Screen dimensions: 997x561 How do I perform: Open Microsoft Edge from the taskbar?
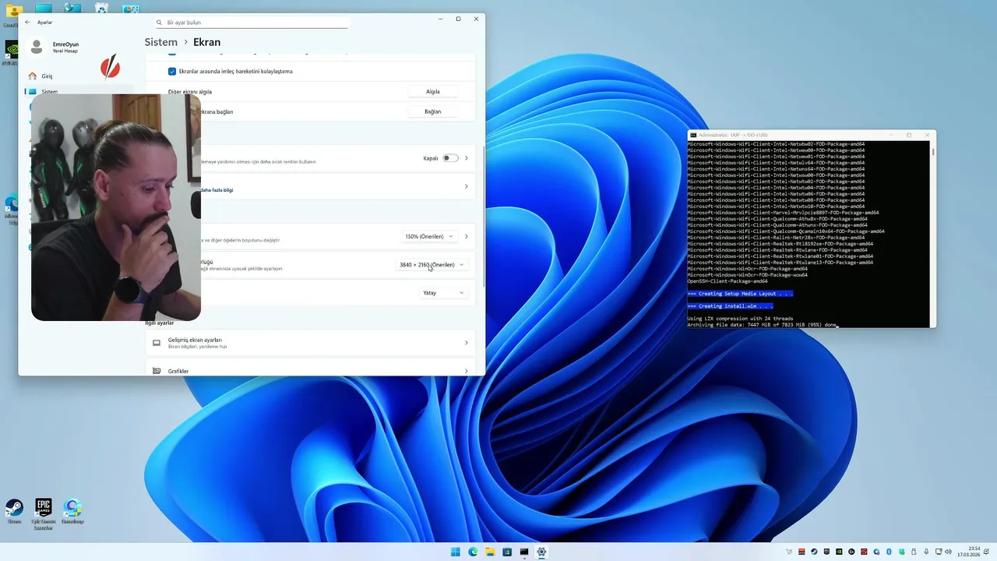473,552
